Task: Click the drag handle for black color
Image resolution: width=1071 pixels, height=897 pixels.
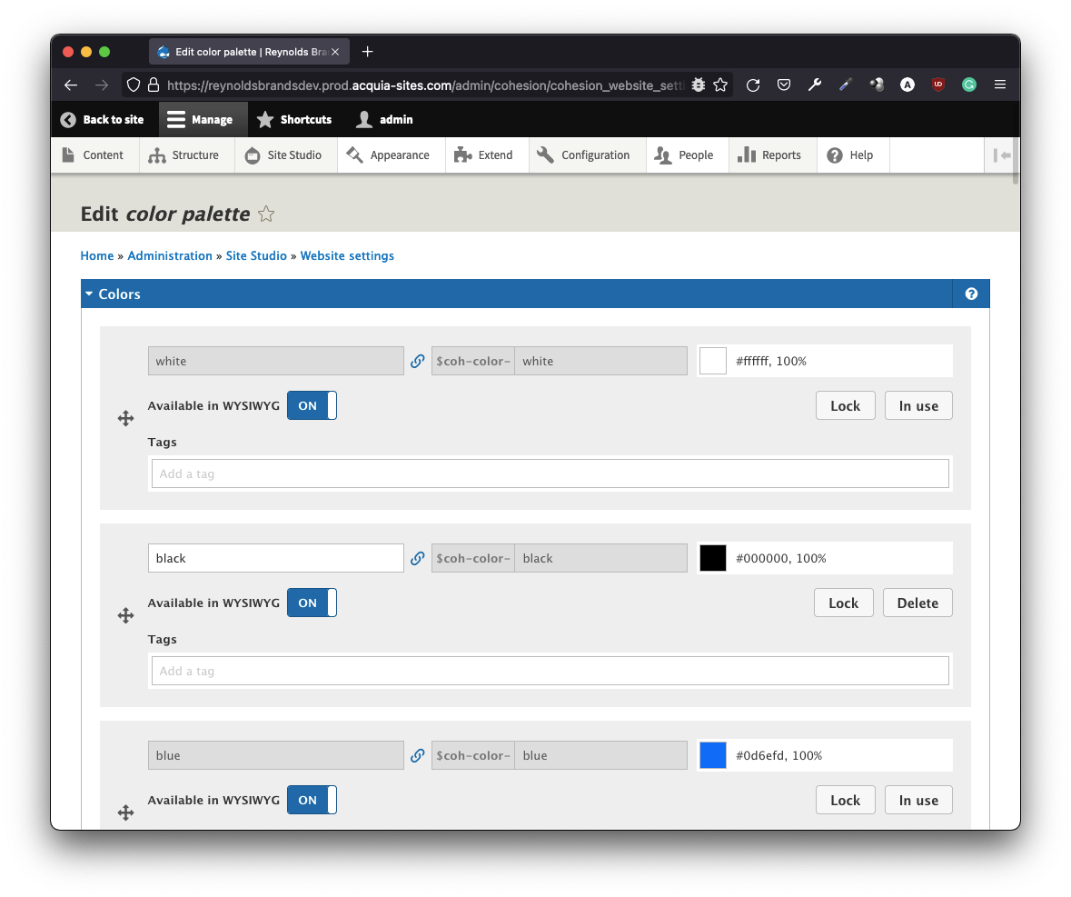Action: point(125,615)
